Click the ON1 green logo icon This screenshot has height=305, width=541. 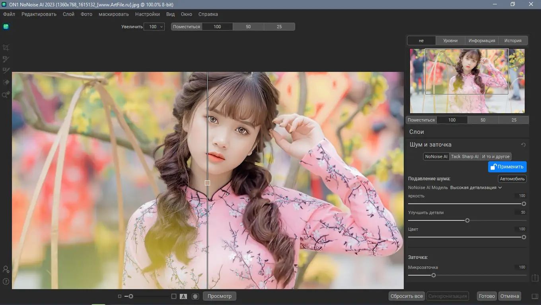tap(6, 27)
